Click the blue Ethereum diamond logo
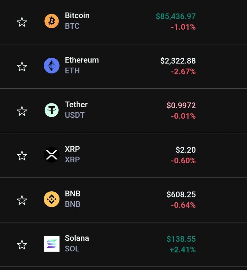Image resolution: width=247 pixels, height=270 pixels. (51, 66)
